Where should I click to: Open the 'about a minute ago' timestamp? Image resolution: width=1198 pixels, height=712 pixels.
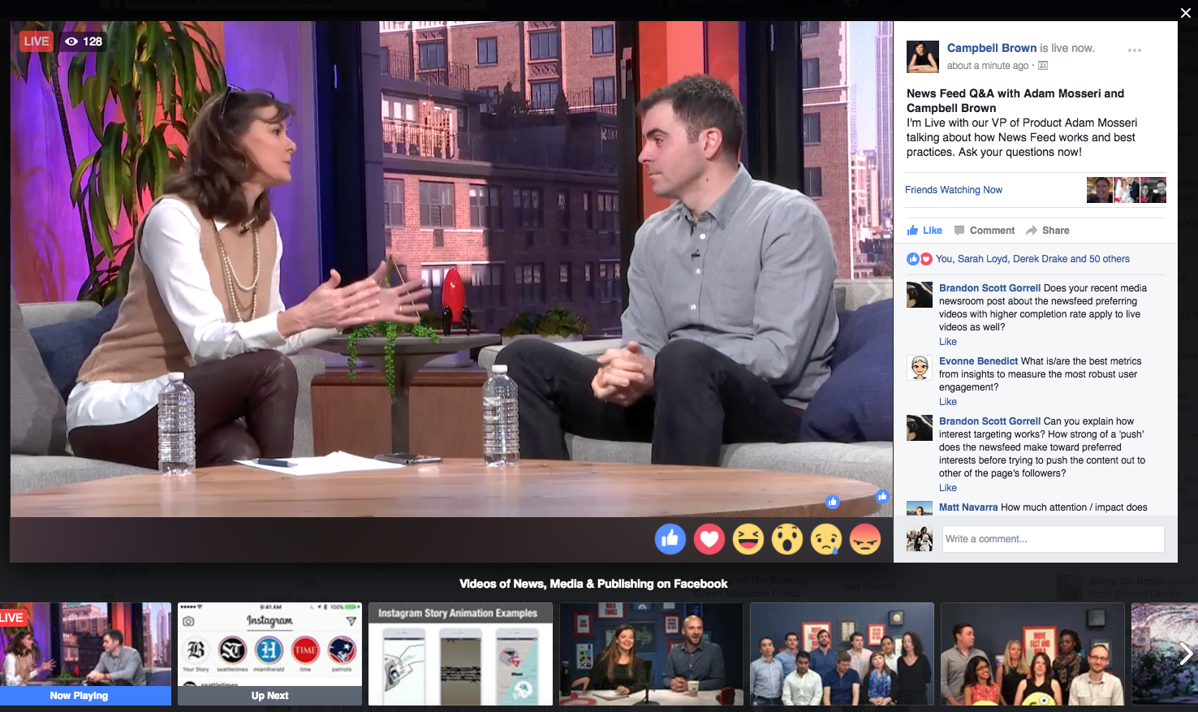(x=988, y=66)
